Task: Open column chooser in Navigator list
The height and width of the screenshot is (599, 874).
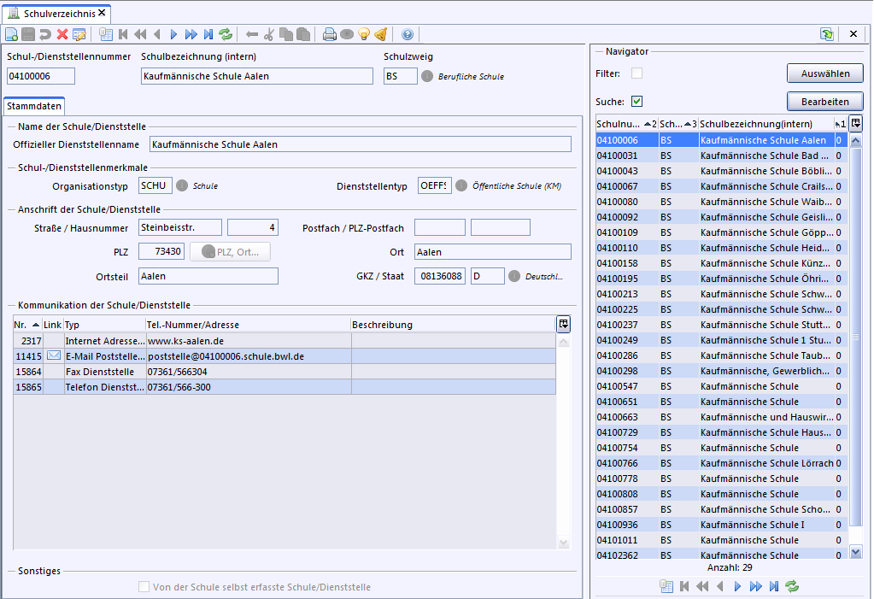Action: click(x=856, y=123)
